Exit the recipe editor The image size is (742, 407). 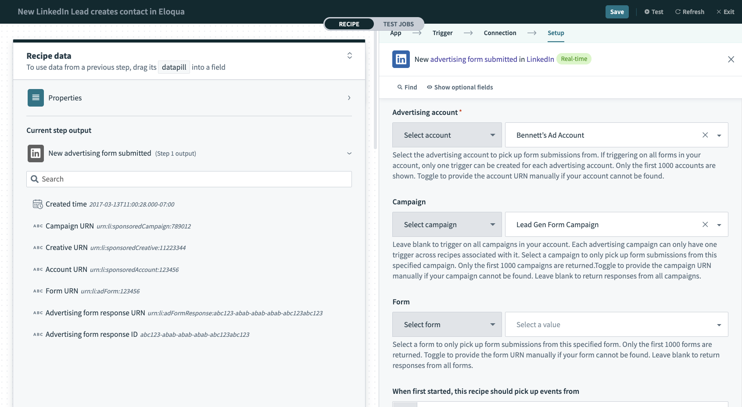pyautogui.click(x=725, y=12)
